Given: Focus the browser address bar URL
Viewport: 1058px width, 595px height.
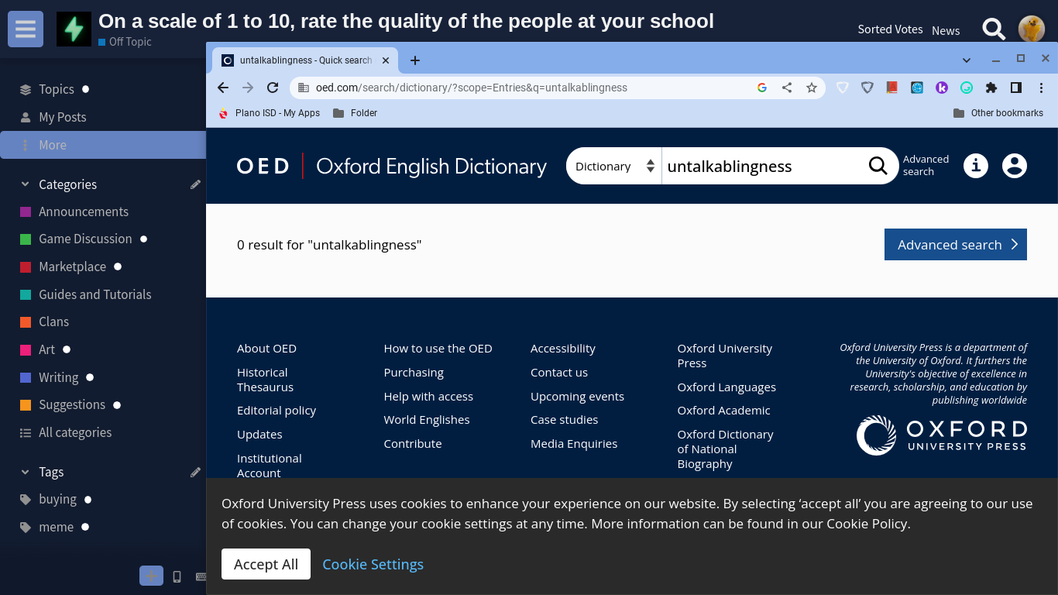Looking at the screenshot, I should 472,88.
